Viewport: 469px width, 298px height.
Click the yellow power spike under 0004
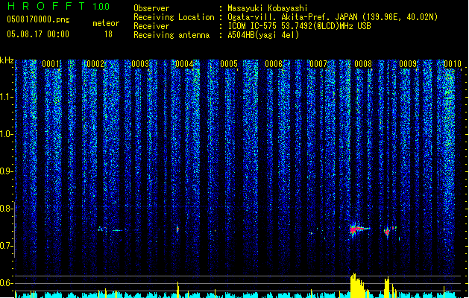178,289
